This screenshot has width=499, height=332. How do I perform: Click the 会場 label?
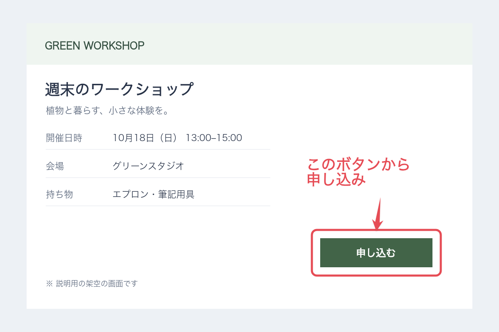(x=55, y=166)
